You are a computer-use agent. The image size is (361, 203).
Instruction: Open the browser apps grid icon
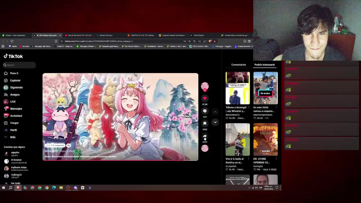[3, 46]
